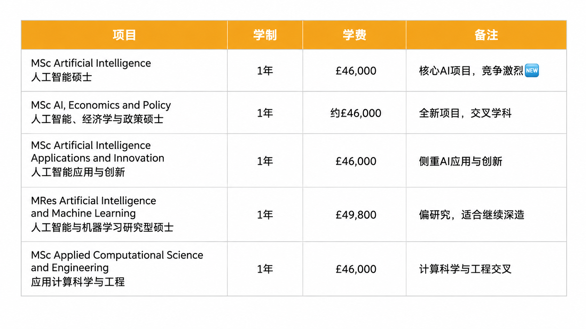586x329 pixels.
Task: Select the 侧重AI应用与创新 note cell
Action: click(486, 160)
